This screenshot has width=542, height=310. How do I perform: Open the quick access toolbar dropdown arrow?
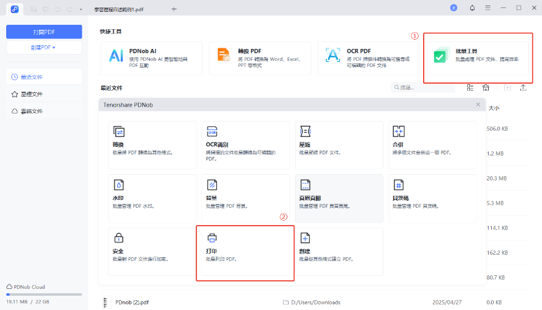coord(81,9)
